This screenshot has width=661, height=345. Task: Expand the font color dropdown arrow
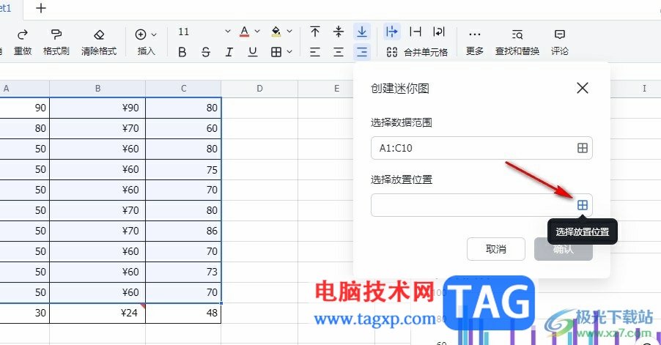point(257,31)
